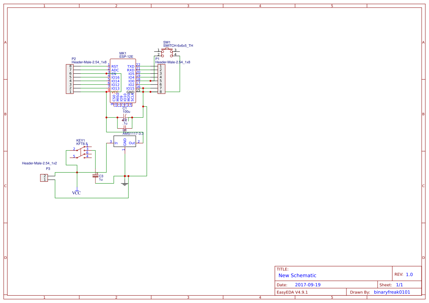Select header symbol P1 near the switch
Image resolution: width=429 pixels, height=303 pixels.
click(x=161, y=78)
